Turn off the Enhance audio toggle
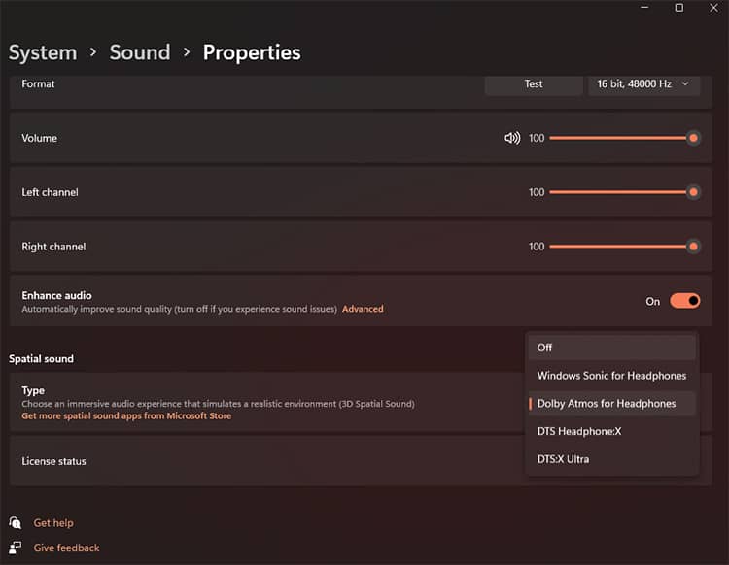The width and height of the screenshot is (729, 565). (685, 301)
